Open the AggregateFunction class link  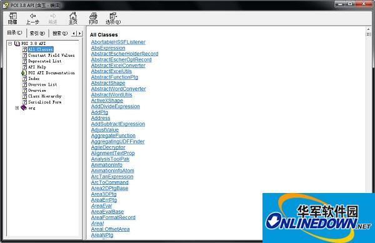click(x=113, y=136)
